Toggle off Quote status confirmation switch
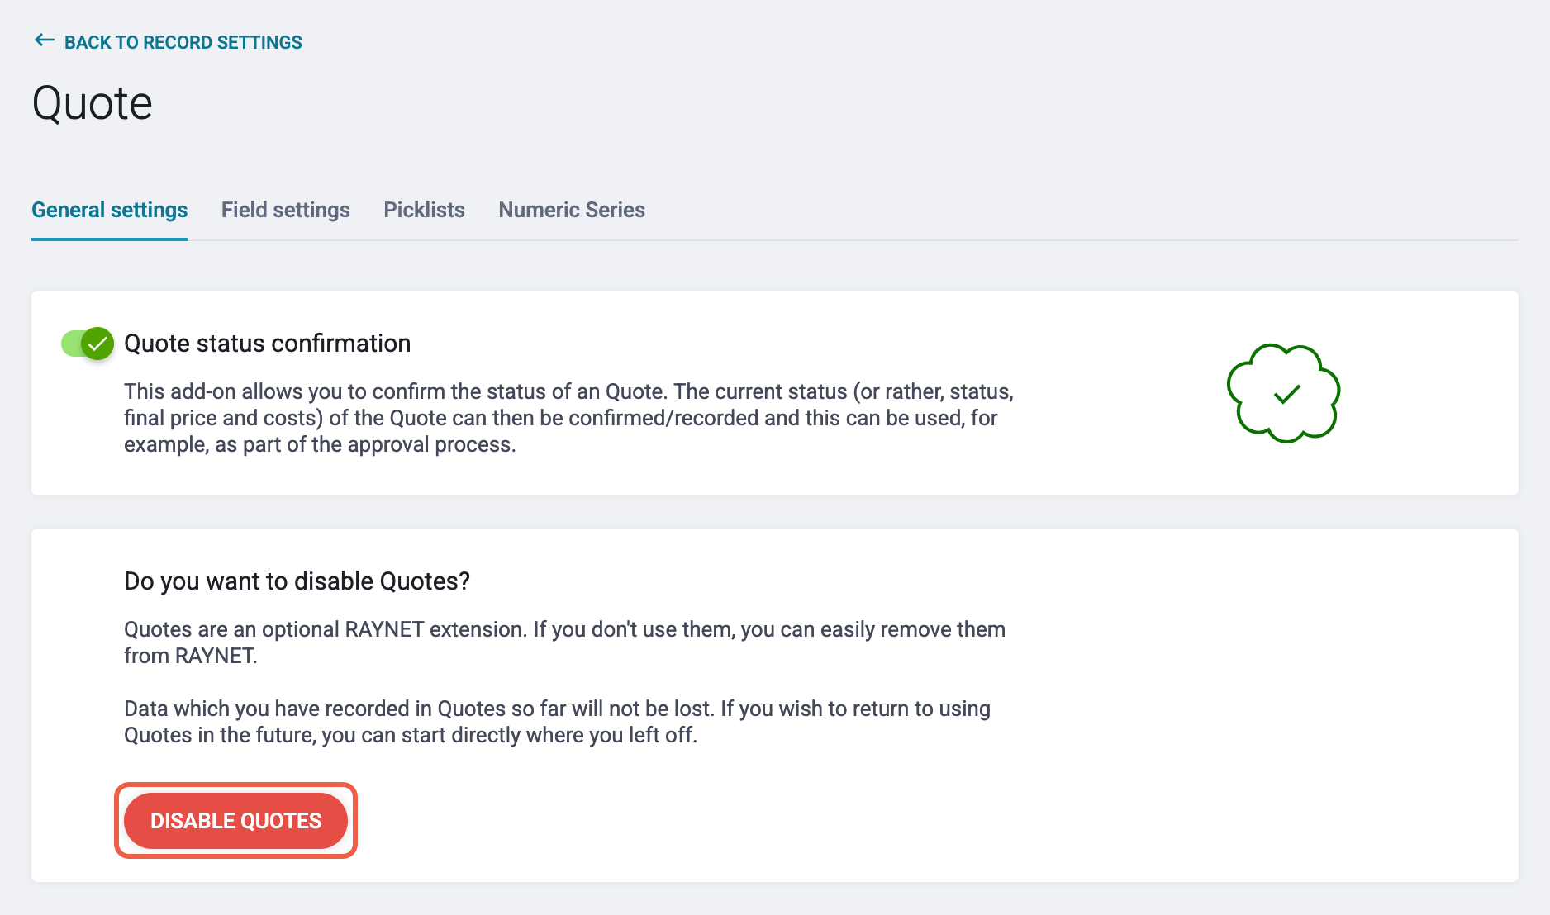Viewport: 1550px width, 915px height. point(87,344)
